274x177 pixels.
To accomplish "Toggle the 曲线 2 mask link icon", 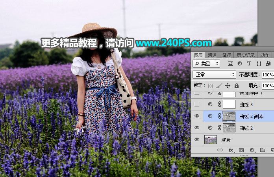I will coord(220,128).
